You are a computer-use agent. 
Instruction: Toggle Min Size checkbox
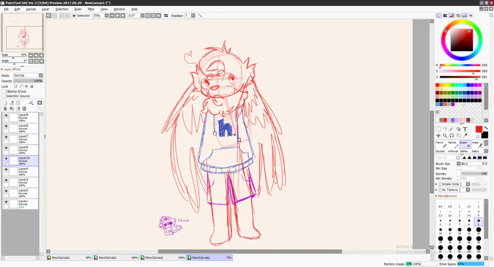click(459, 168)
